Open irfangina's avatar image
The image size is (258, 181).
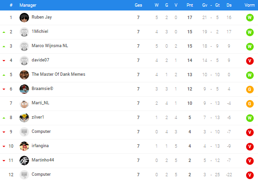(x=24, y=146)
